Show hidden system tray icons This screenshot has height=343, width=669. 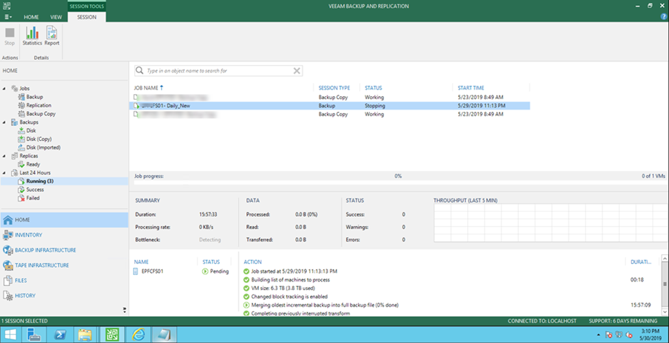tap(598, 335)
